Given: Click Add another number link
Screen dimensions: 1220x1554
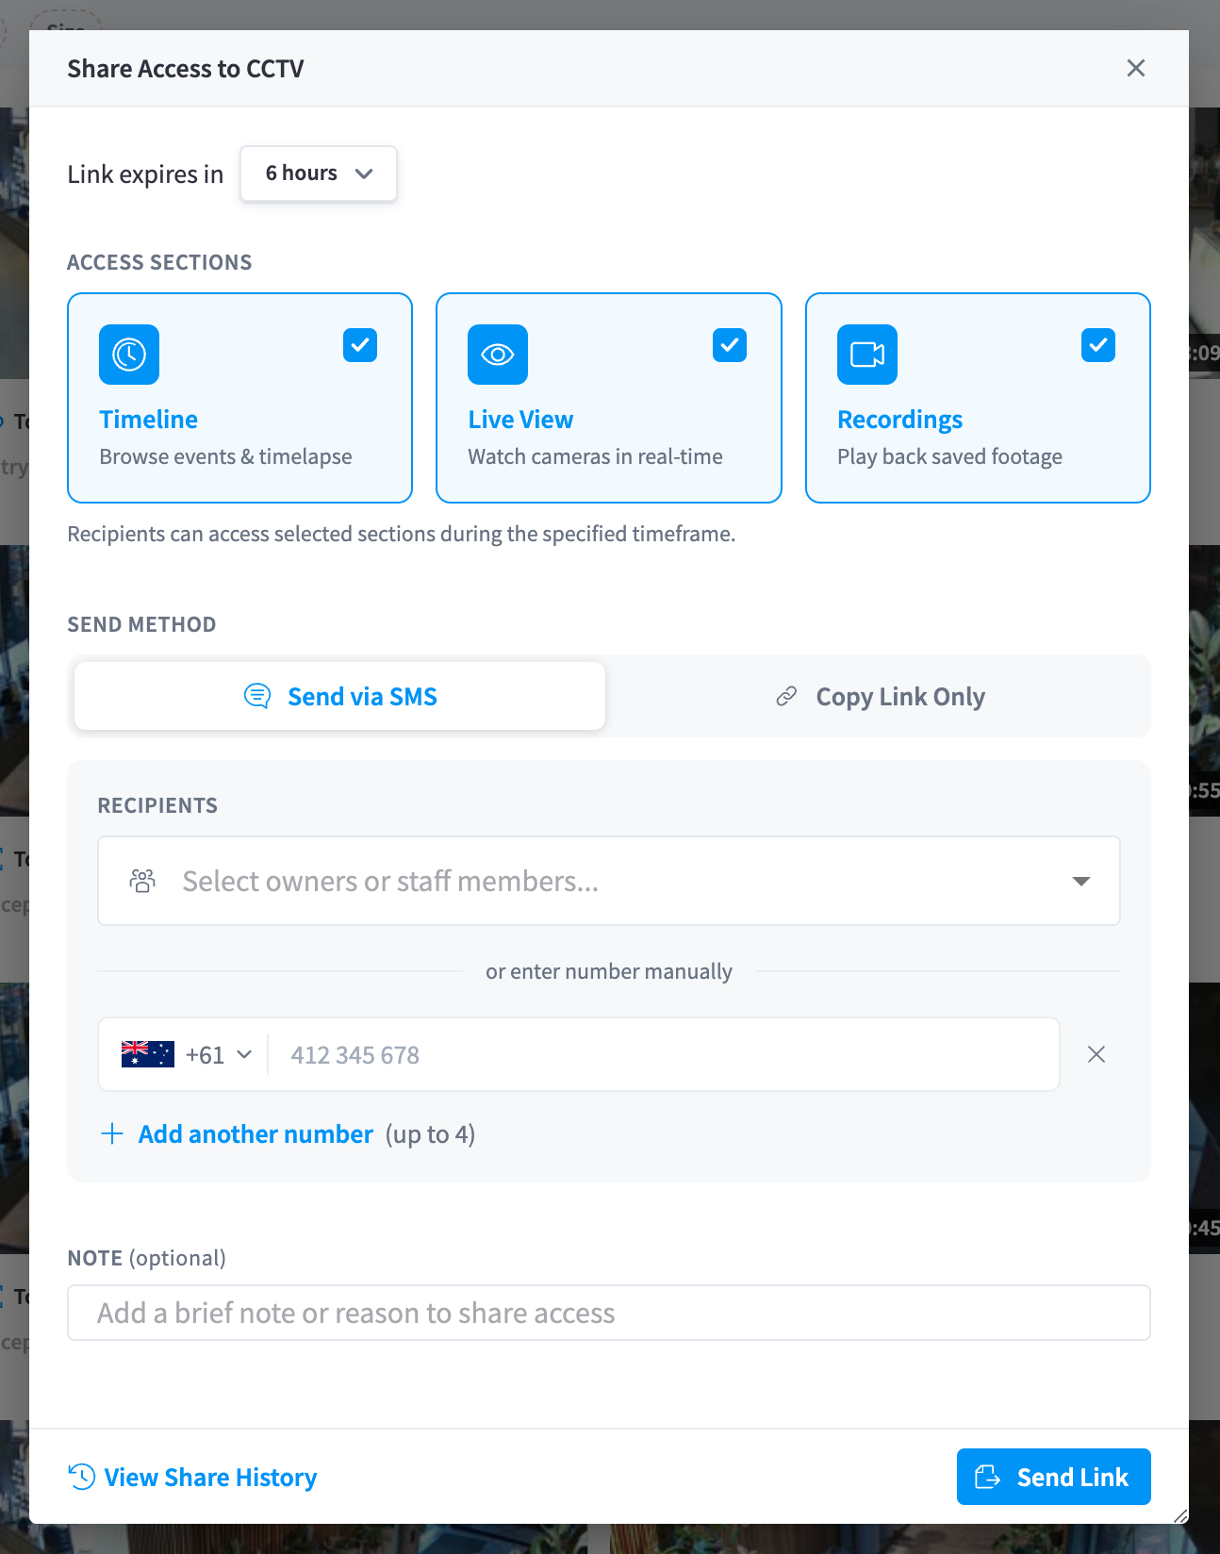Looking at the screenshot, I should coord(256,1133).
